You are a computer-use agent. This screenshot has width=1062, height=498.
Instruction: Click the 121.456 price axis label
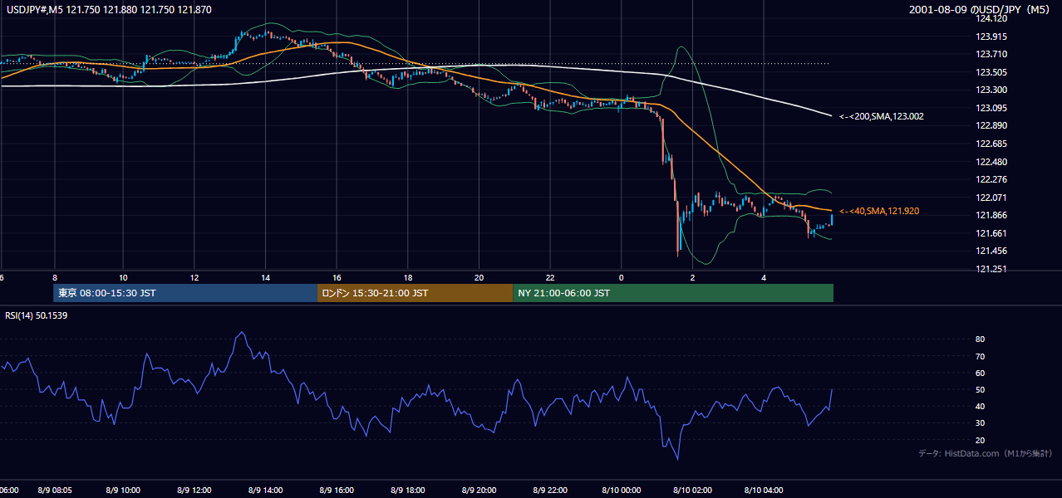[x=992, y=251]
